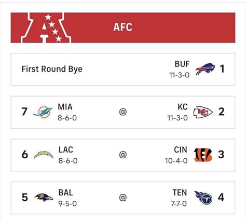Click the MIA team name
The image size is (246, 220).
tap(65, 107)
